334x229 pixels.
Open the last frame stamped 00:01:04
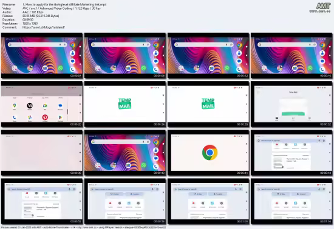(291, 201)
